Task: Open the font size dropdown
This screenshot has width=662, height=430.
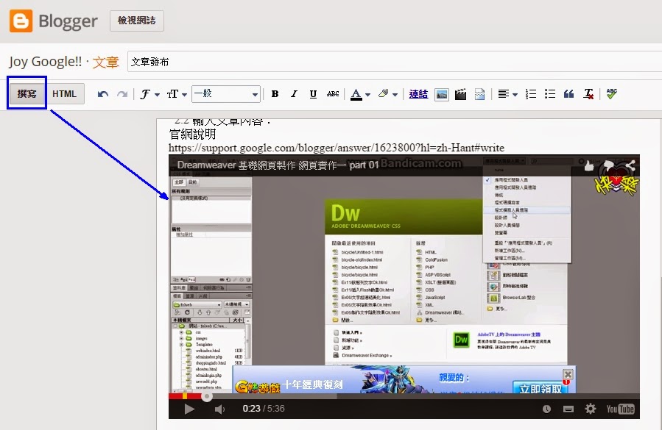Action: [x=177, y=94]
